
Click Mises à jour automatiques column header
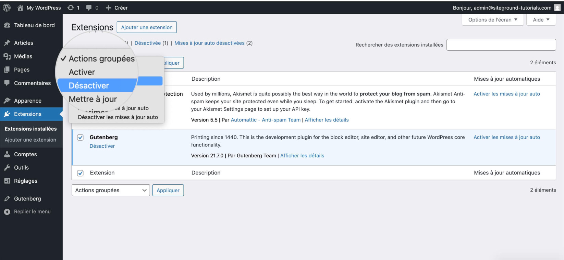pos(507,79)
